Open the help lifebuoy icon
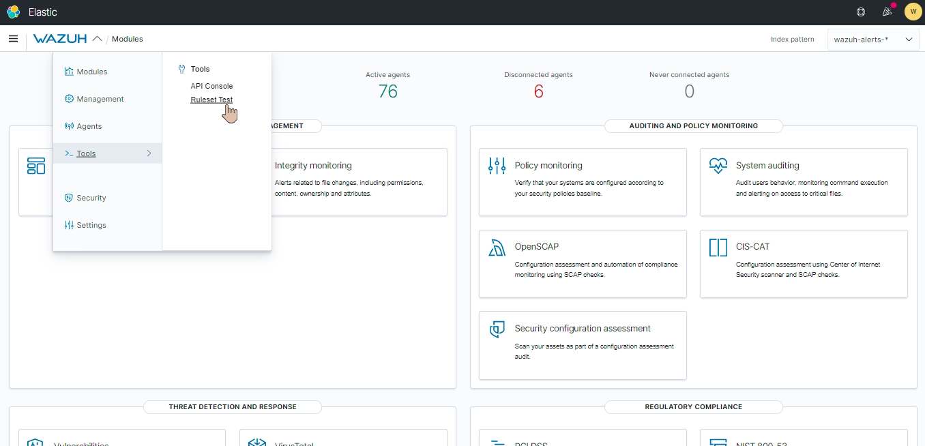This screenshot has height=446, width=925. 861,12
